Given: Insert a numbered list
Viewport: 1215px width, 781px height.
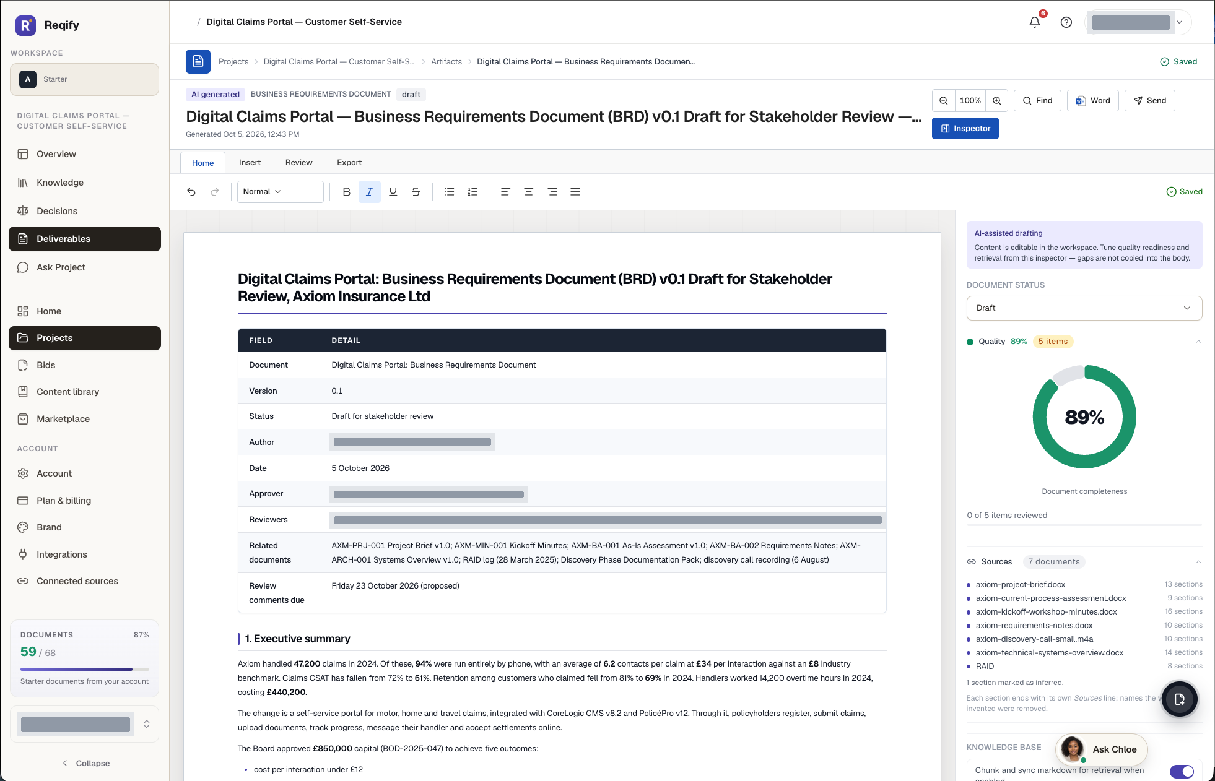Looking at the screenshot, I should click(472, 192).
